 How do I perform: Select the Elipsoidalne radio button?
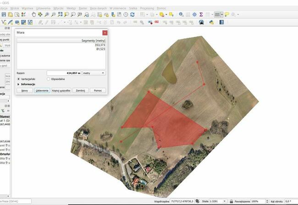(x=49, y=79)
